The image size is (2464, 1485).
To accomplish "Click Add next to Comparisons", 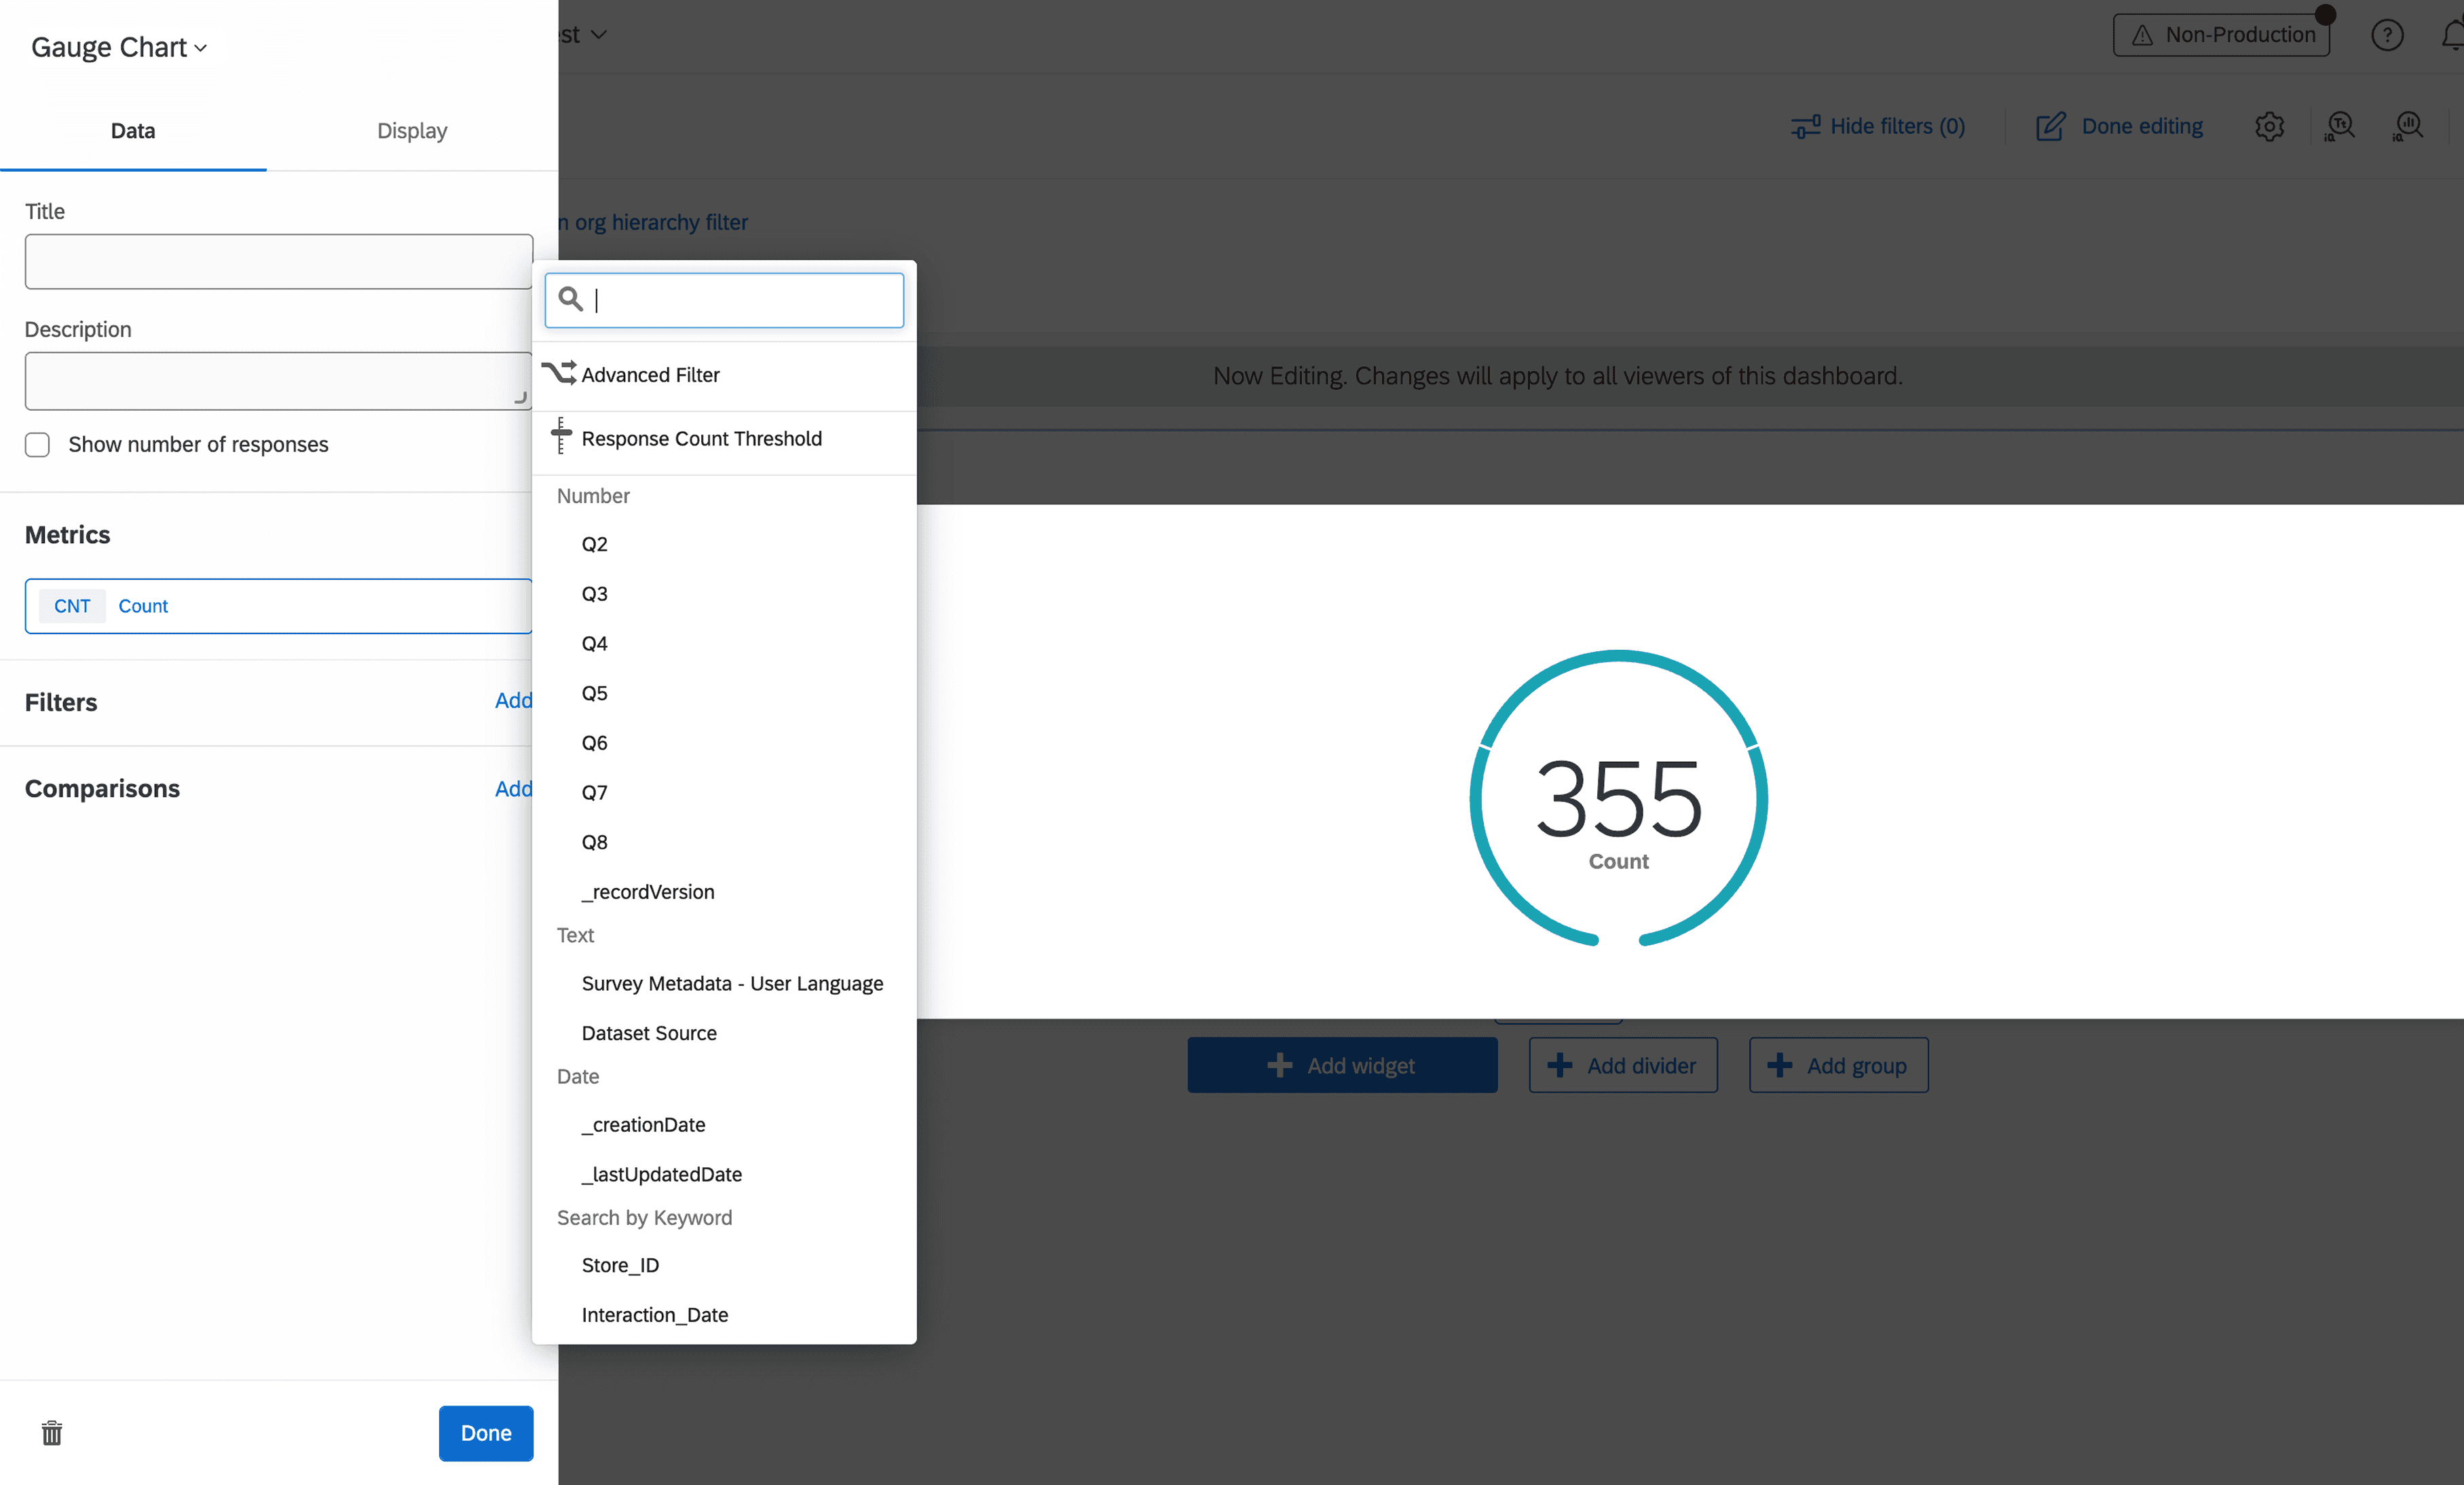I will 513,788.
